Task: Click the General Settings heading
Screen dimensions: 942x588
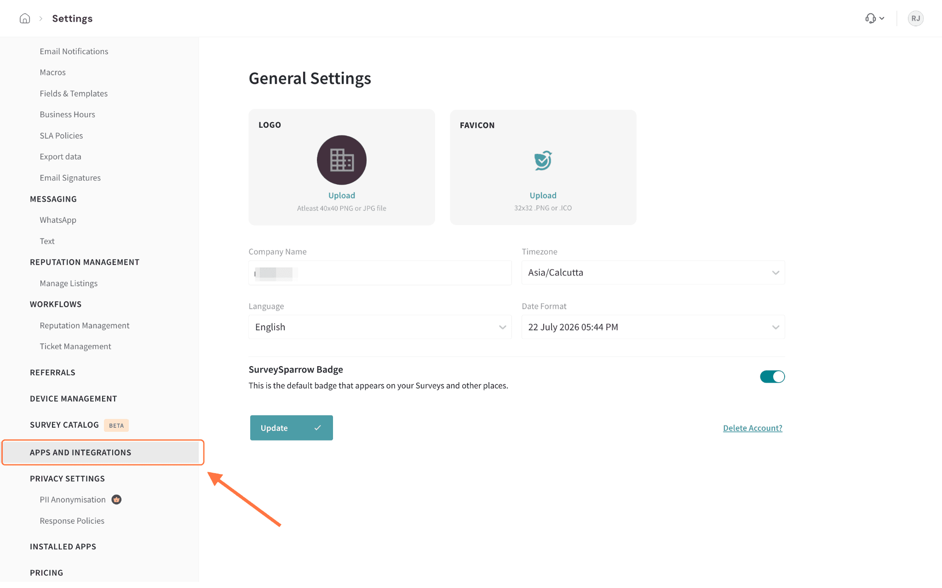Action: tap(310, 79)
